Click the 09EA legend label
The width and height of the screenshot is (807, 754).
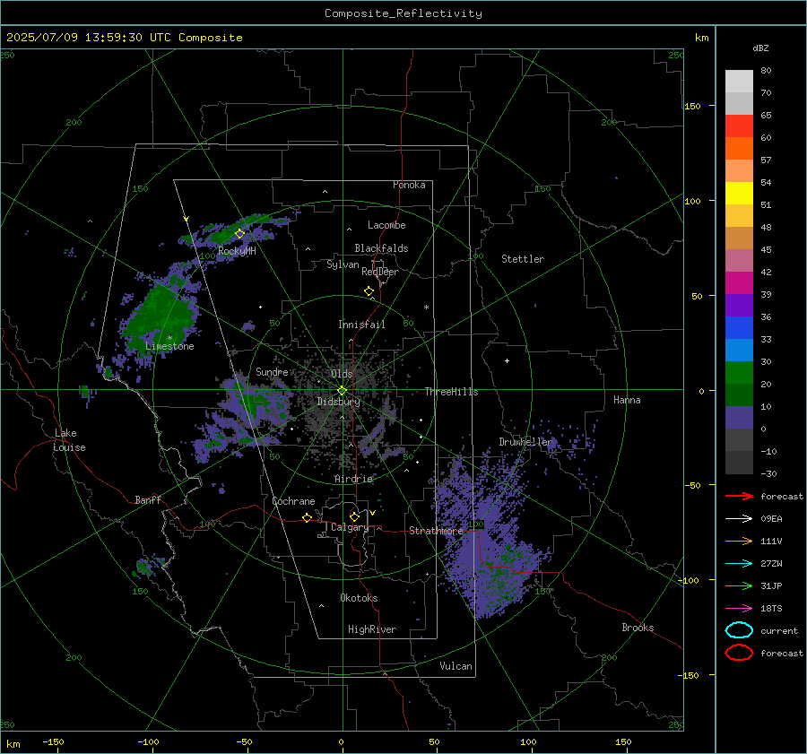[771, 519]
